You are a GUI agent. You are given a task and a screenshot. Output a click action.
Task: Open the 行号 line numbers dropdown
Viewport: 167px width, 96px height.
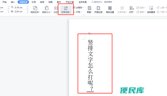point(77,12)
